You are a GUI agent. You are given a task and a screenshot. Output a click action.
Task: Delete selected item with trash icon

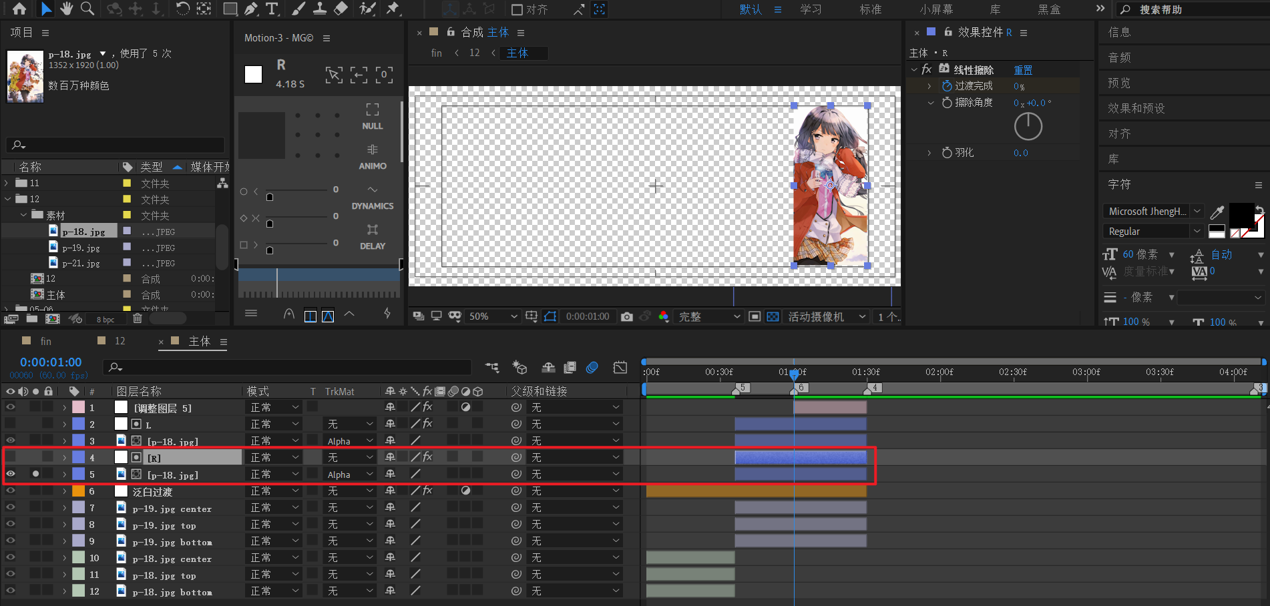(138, 319)
